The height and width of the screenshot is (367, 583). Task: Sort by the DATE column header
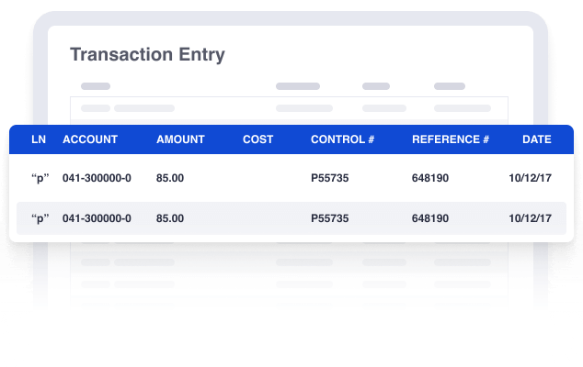[536, 139]
